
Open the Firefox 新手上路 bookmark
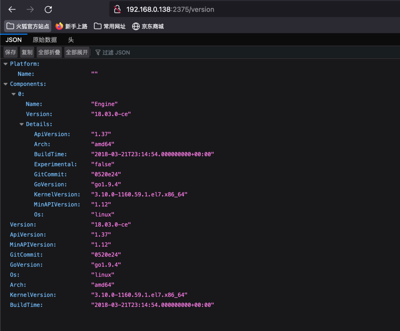click(x=71, y=26)
